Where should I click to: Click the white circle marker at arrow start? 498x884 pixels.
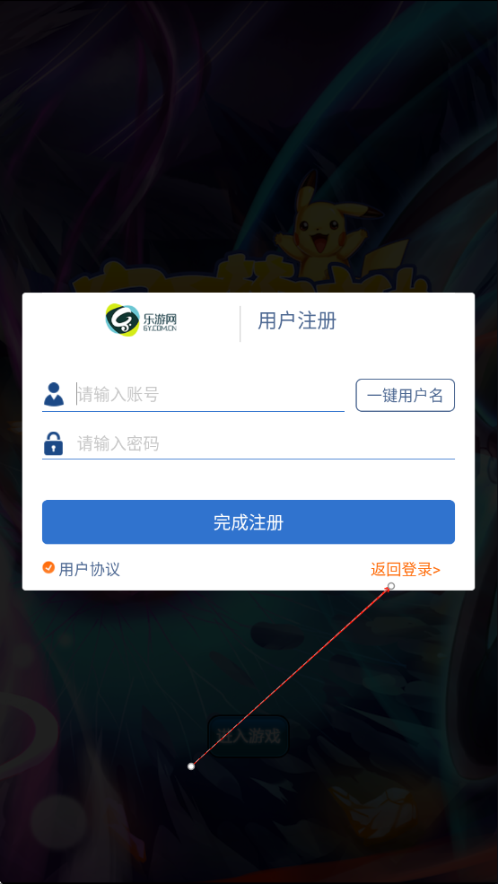click(191, 766)
